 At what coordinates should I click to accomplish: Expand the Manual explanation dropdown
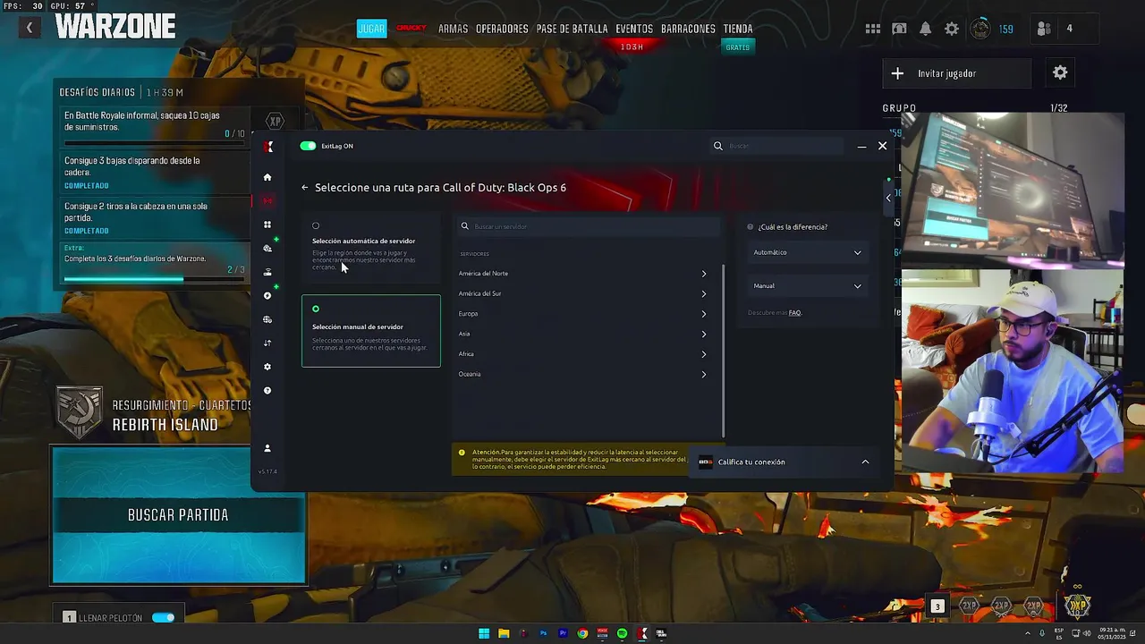(x=807, y=286)
